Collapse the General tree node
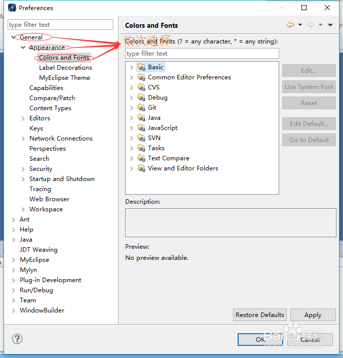Screen dimensions: 343x358 click(x=13, y=37)
